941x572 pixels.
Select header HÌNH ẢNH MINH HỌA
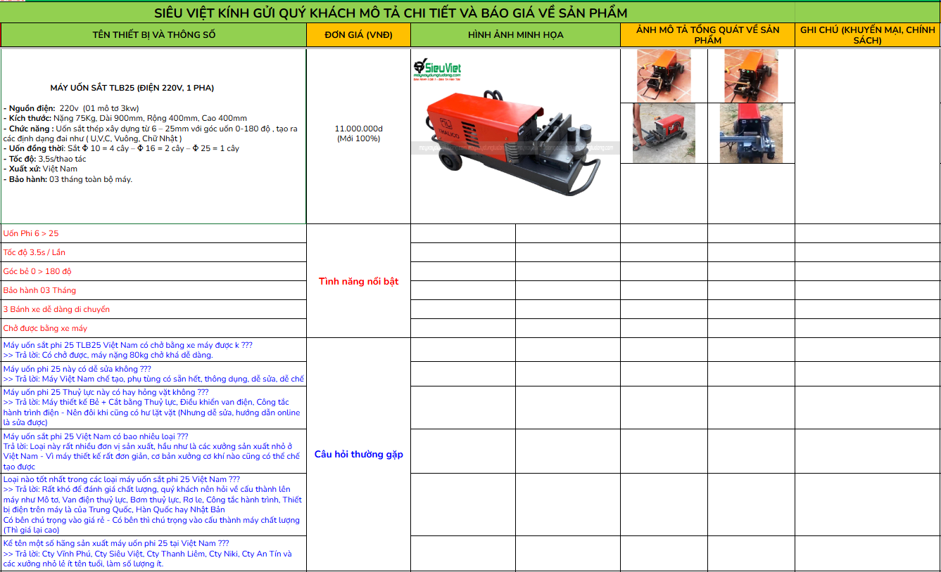click(515, 35)
